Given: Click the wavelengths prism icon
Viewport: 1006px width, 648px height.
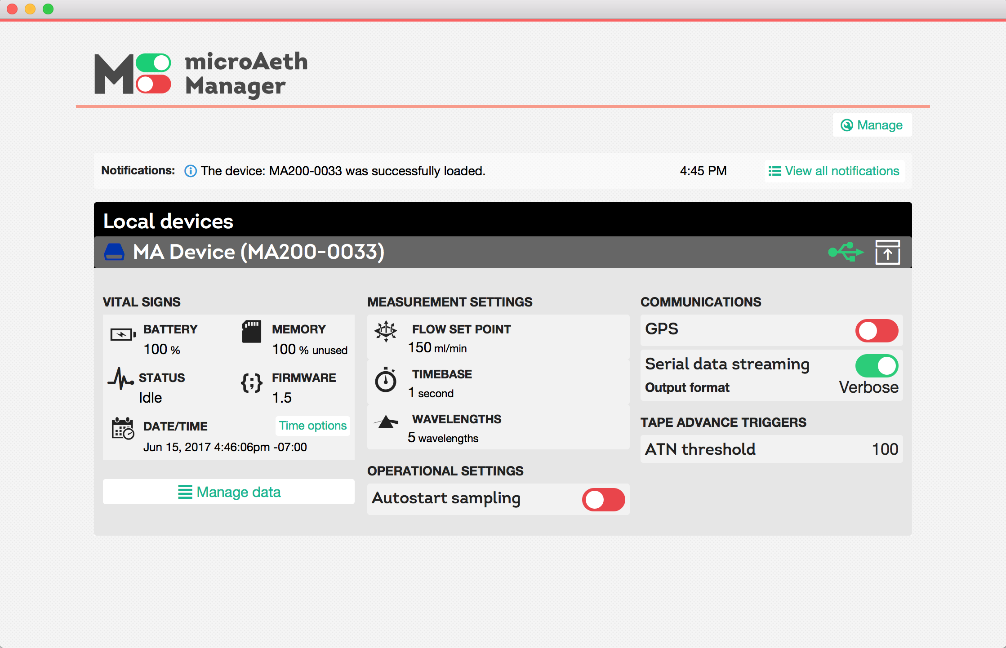Looking at the screenshot, I should coord(386,422).
